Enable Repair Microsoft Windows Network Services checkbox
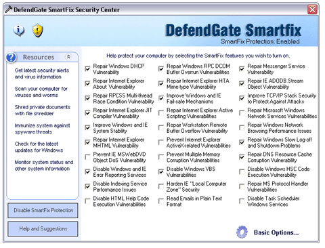The width and height of the screenshot is (325, 248). tap(242, 112)
